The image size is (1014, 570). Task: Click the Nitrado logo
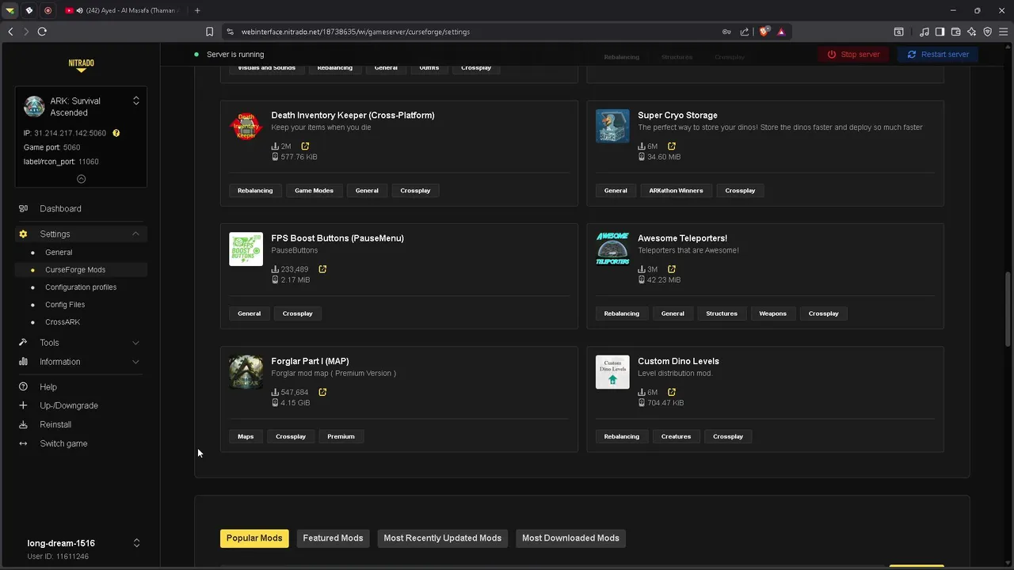(x=81, y=65)
